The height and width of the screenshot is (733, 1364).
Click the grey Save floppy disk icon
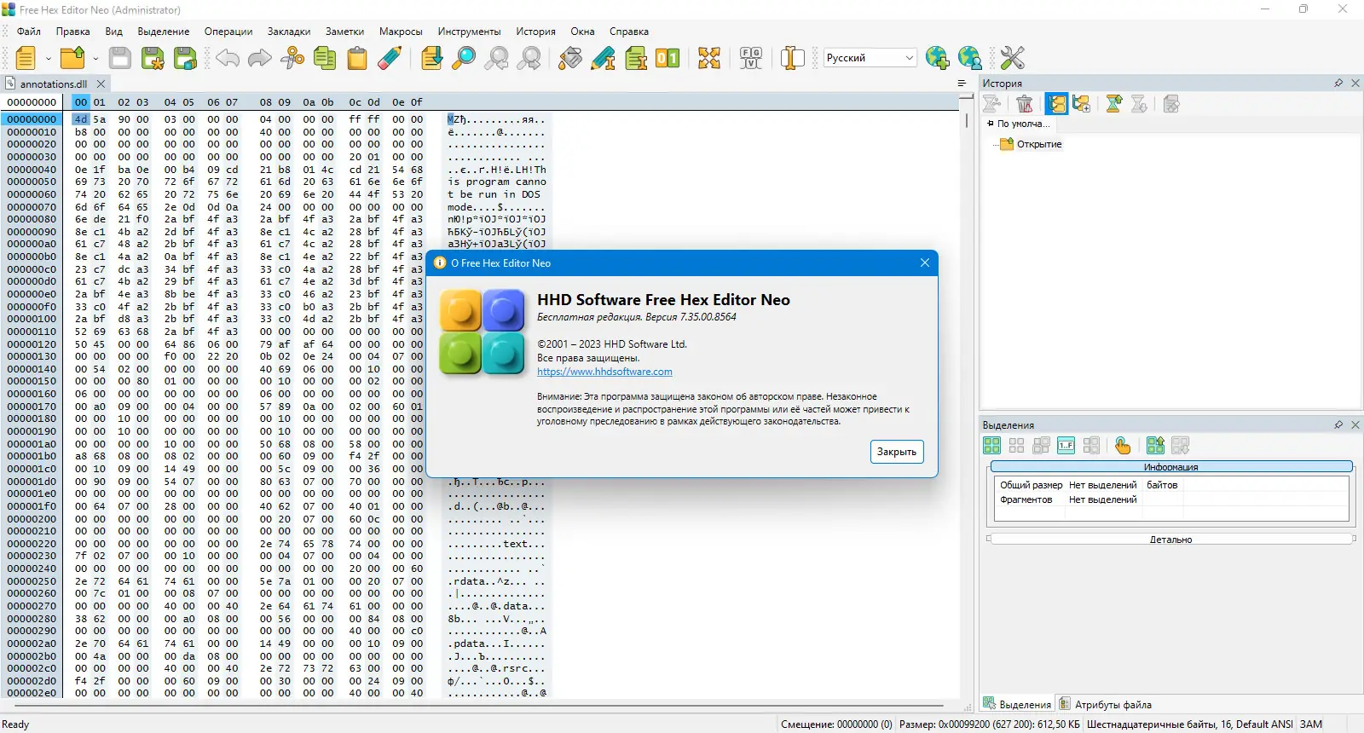point(120,58)
